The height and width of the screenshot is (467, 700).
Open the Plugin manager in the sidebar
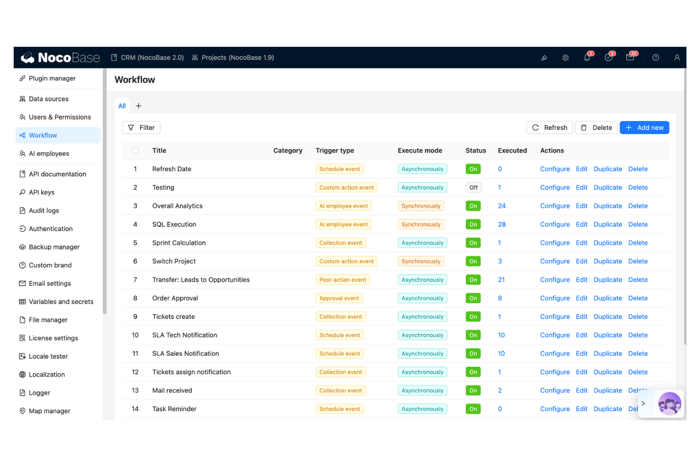pyautogui.click(x=52, y=78)
